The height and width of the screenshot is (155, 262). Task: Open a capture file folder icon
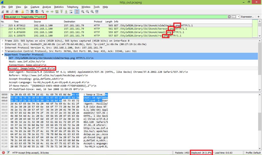point(23,12)
